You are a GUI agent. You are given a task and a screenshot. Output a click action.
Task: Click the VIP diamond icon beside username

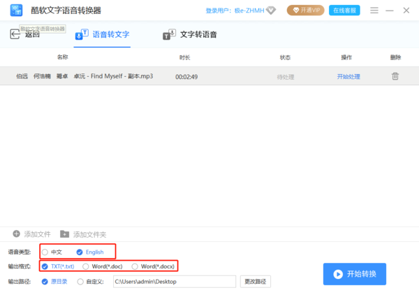coord(271,10)
